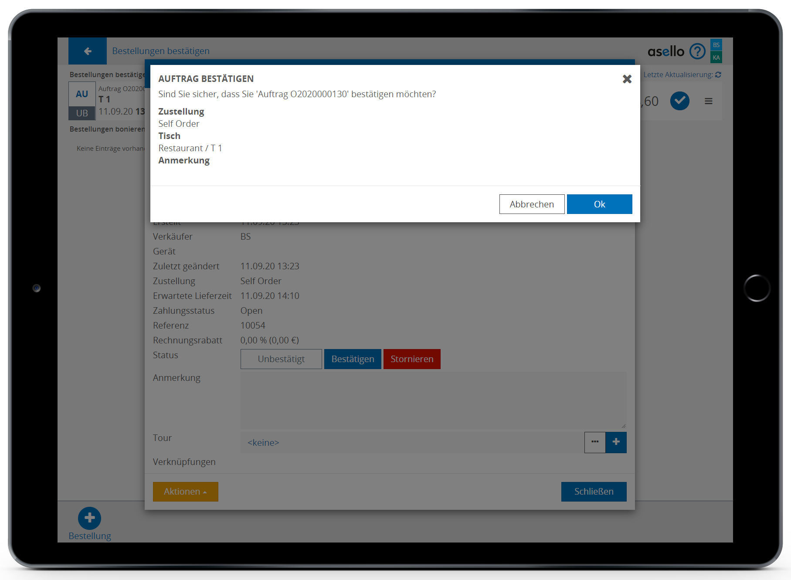Image resolution: width=791 pixels, height=580 pixels.
Task: Click the BS user badge
Action: [716, 45]
